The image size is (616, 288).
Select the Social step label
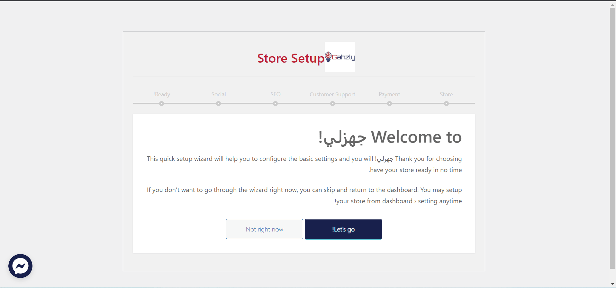pyautogui.click(x=219, y=94)
